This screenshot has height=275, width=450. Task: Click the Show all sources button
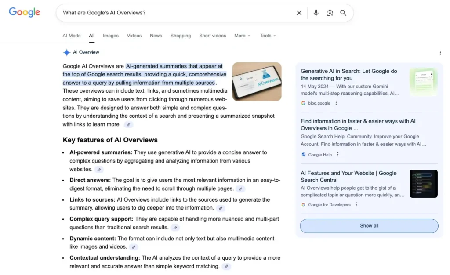coord(369,226)
